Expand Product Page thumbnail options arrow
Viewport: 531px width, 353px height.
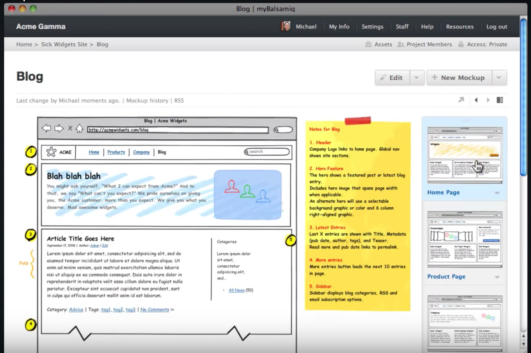497,277
